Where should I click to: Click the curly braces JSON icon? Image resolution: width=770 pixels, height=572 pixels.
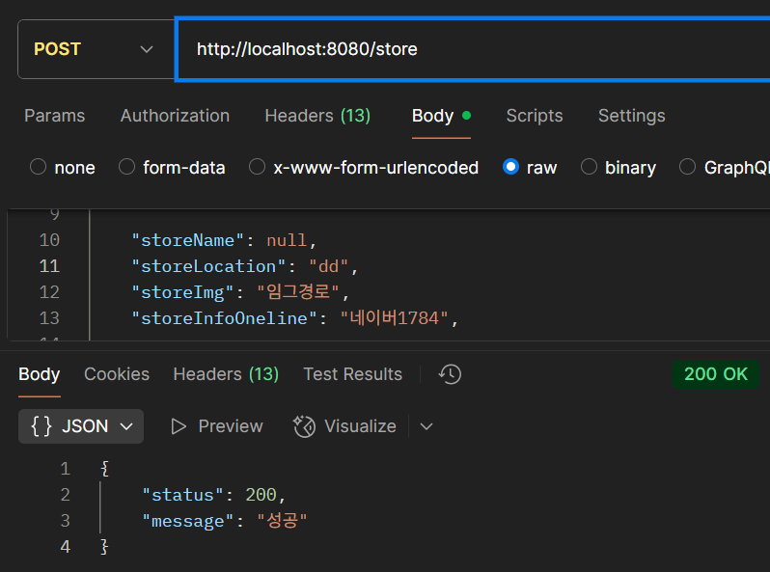[41, 426]
